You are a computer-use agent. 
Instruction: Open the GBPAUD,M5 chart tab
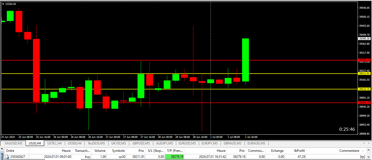(x=232, y=143)
